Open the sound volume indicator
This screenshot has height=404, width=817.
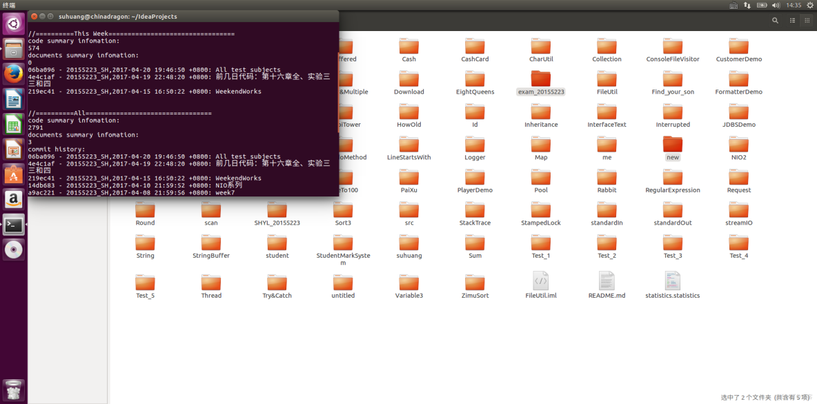click(x=776, y=5)
